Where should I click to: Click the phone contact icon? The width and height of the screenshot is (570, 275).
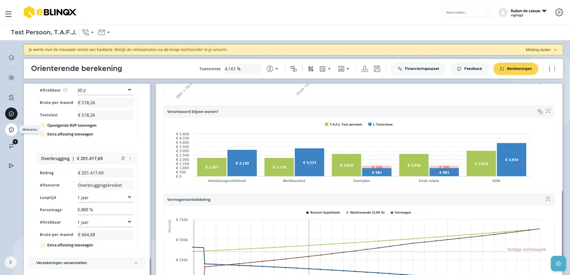tap(85, 32)
